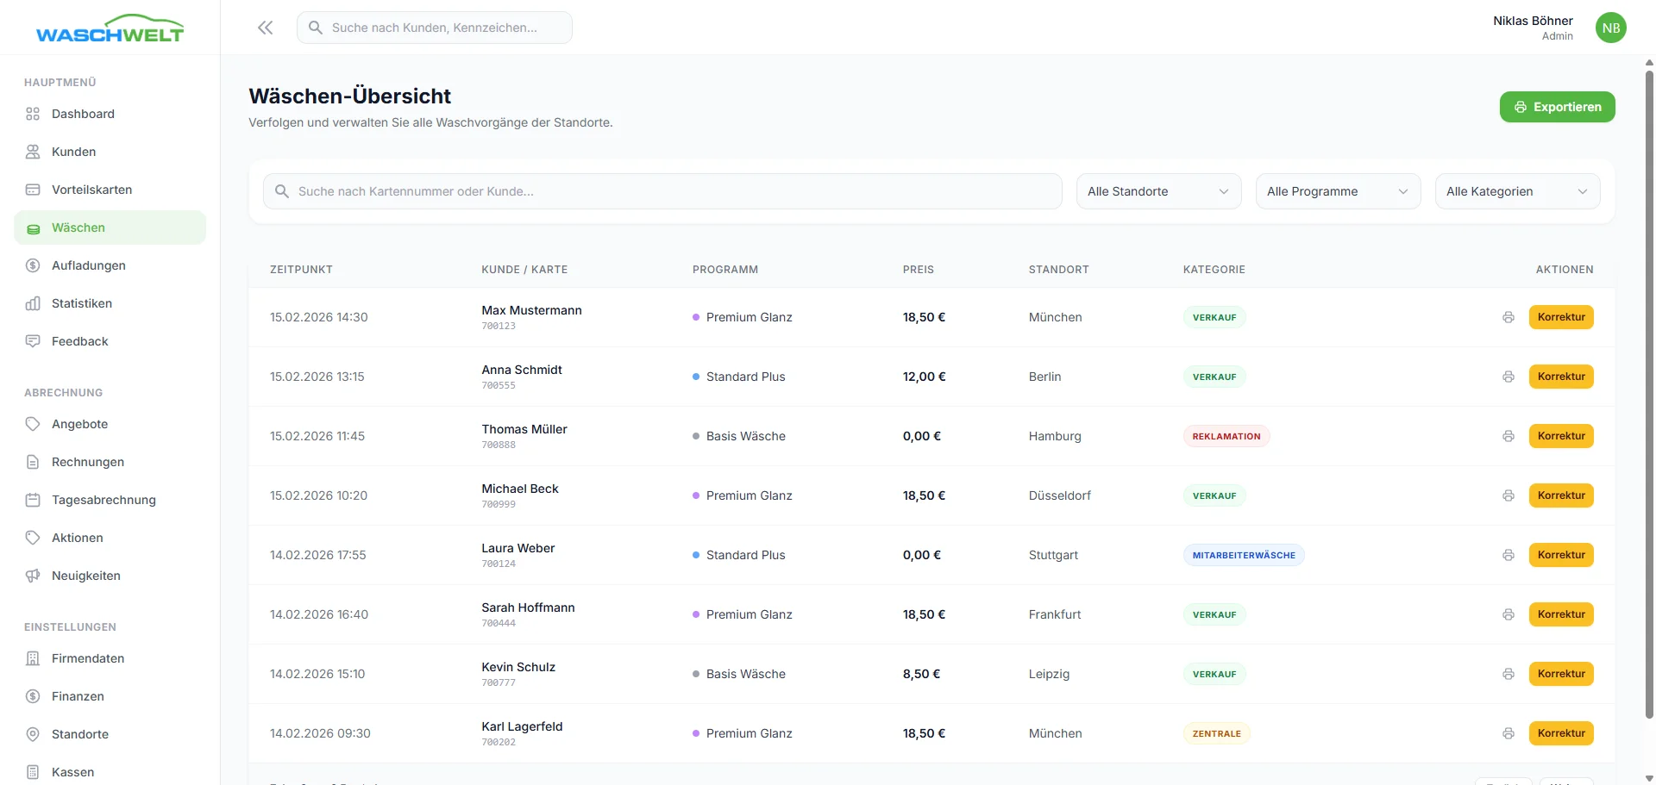The height and width of the screenshot is (785, 1656).
Task: Click the NB user avatar
Action: click(x=1610, y=28)
